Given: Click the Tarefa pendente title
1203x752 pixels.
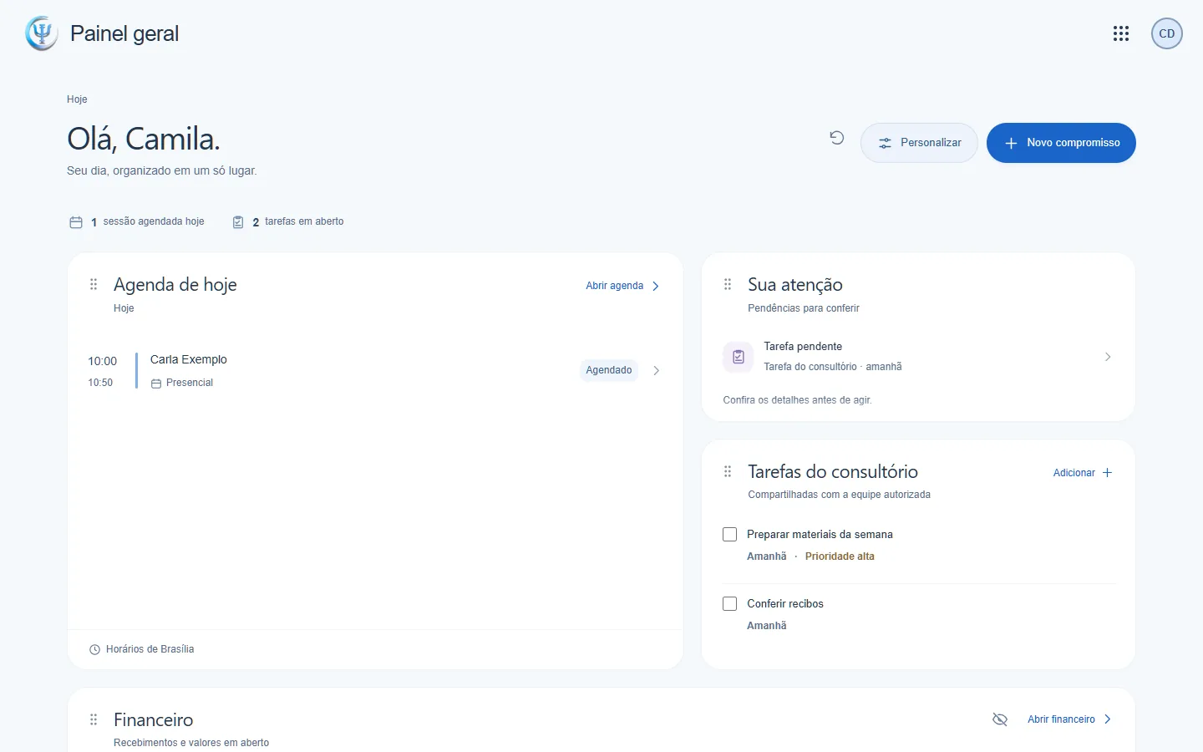Looking at the screenshot, I should [803, 346].
